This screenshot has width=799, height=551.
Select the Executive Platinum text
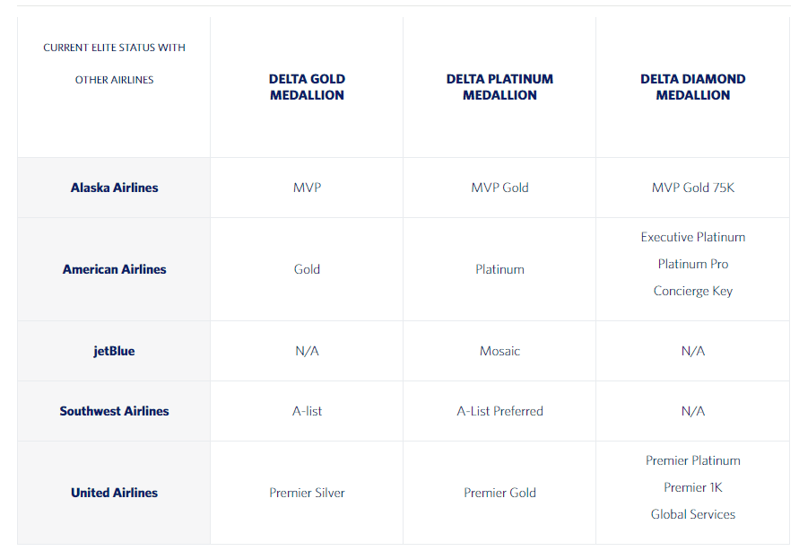(x=692, y=237)
